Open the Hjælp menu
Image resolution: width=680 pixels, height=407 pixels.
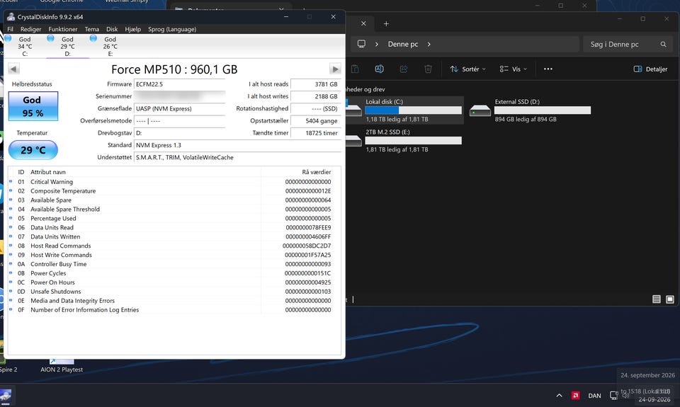(x=132, y=29)
